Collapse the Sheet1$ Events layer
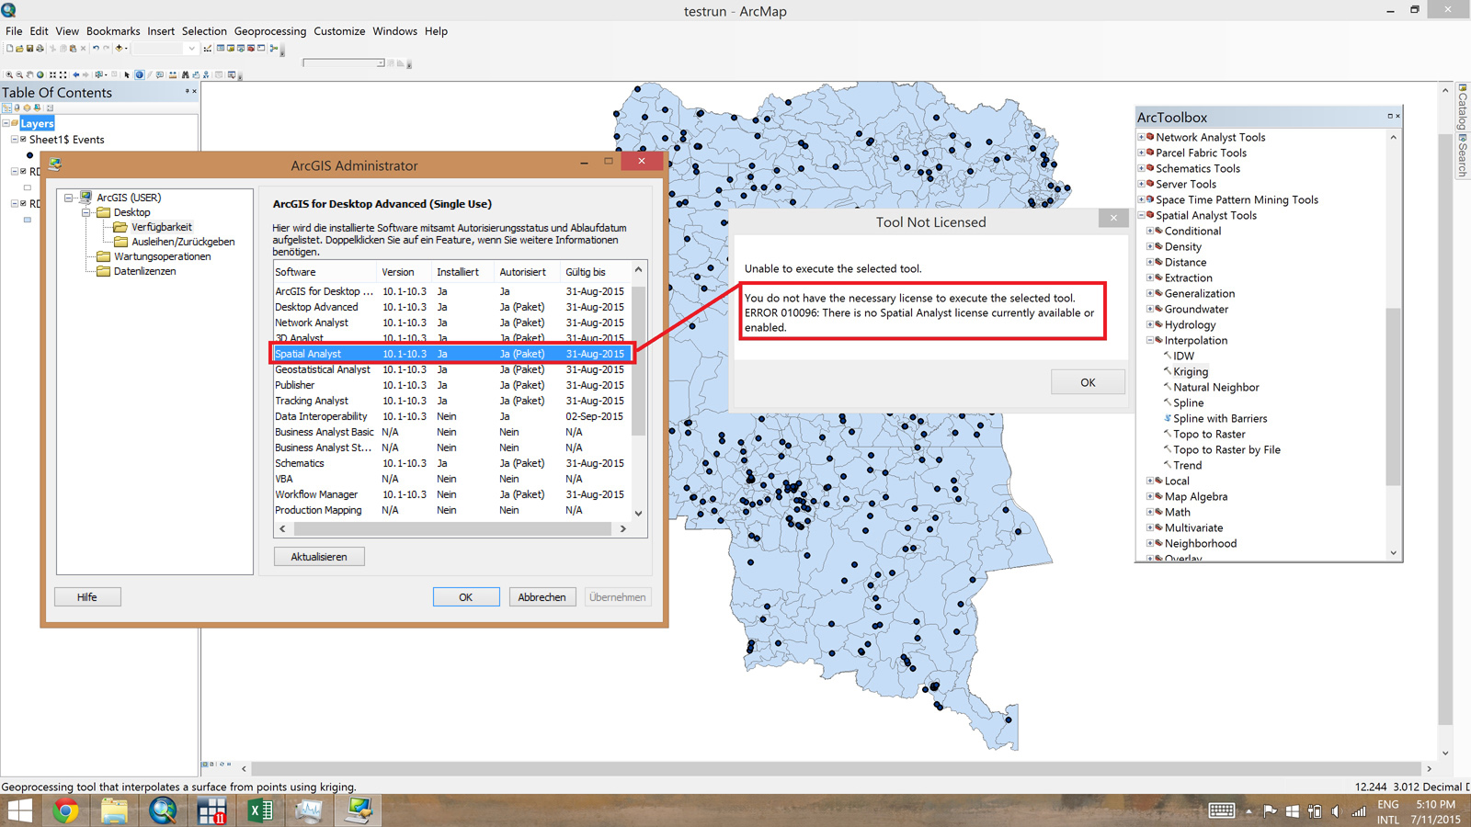The image size is (1471, 827). (x=14, y=140)
